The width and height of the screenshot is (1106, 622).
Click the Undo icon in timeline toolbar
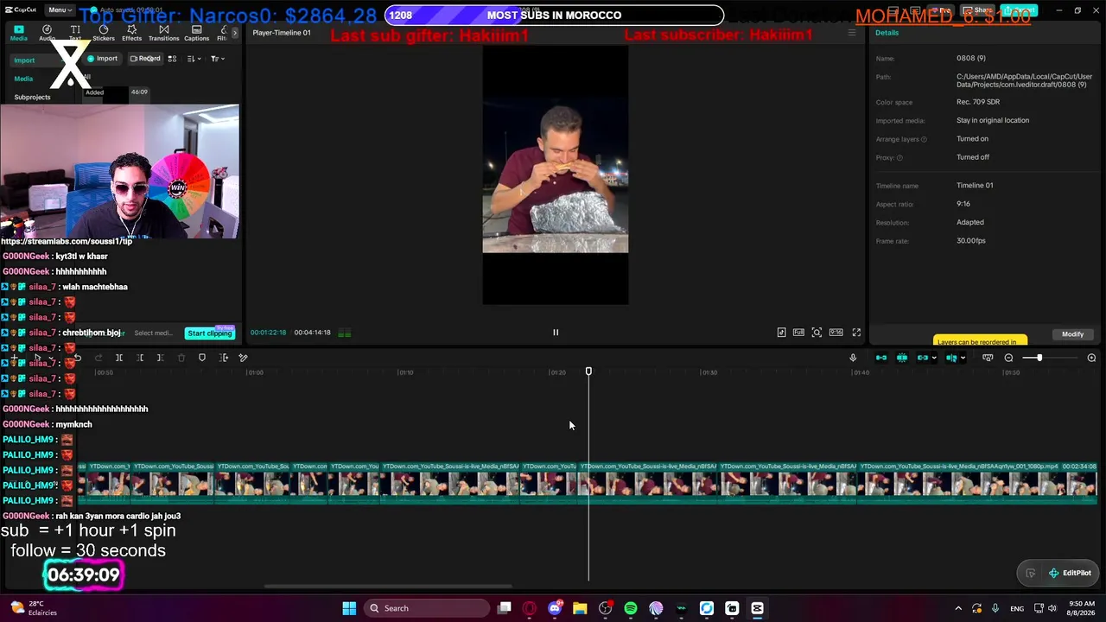[77, 358]
